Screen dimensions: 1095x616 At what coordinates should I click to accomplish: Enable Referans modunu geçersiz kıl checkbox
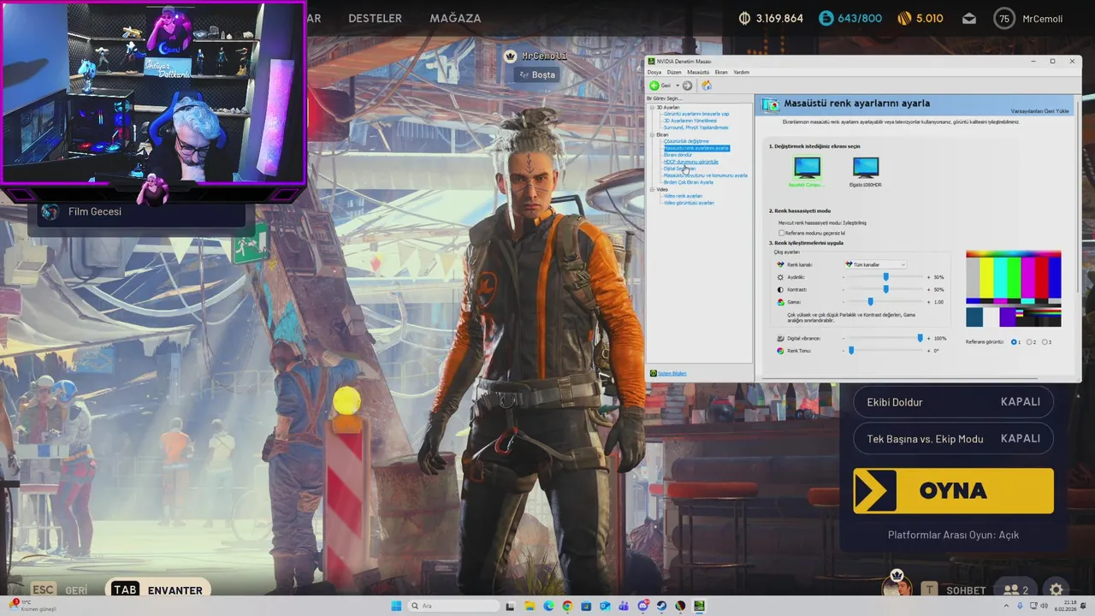(x=781, y=233)
